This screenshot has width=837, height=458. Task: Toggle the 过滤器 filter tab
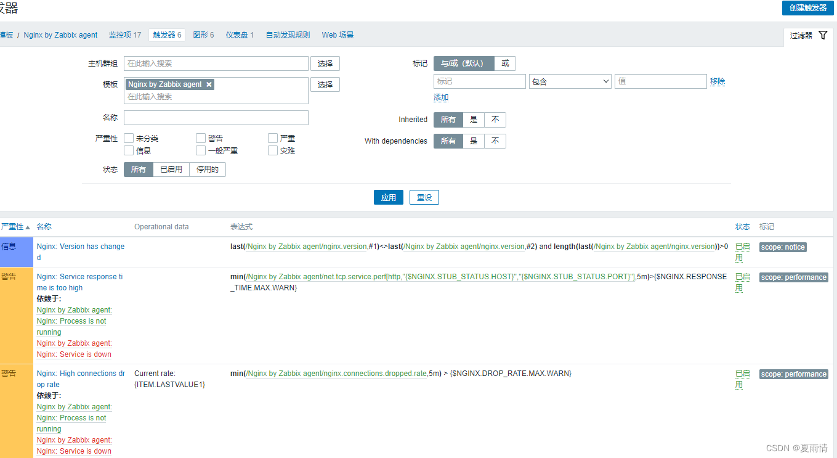809,35
